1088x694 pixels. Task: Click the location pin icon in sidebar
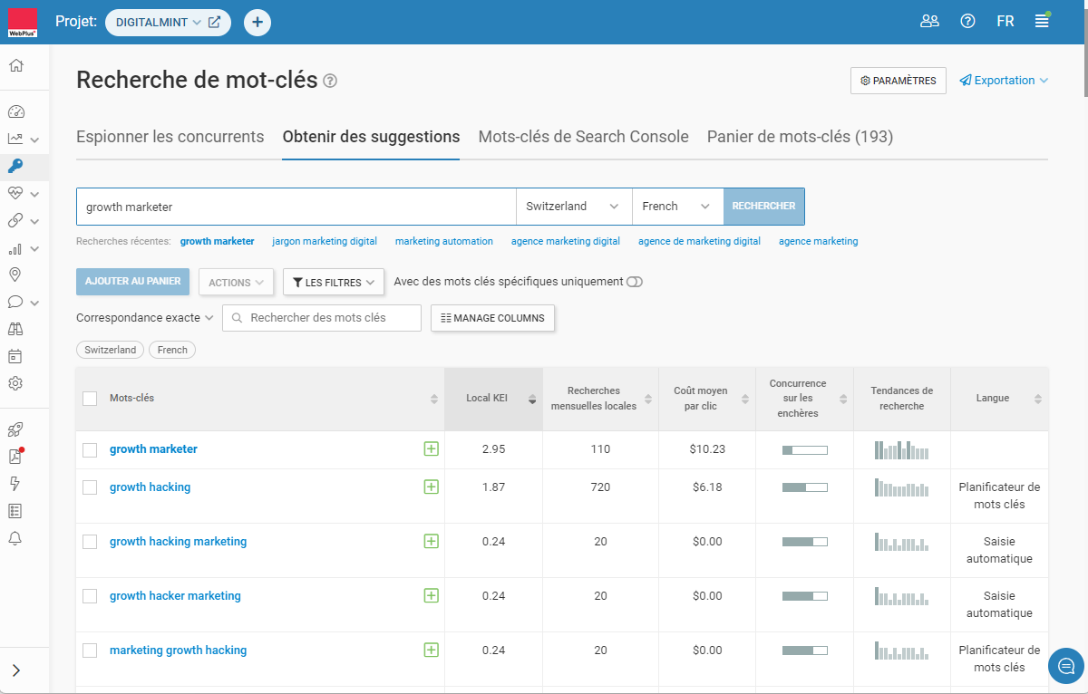tap(15, 275)
